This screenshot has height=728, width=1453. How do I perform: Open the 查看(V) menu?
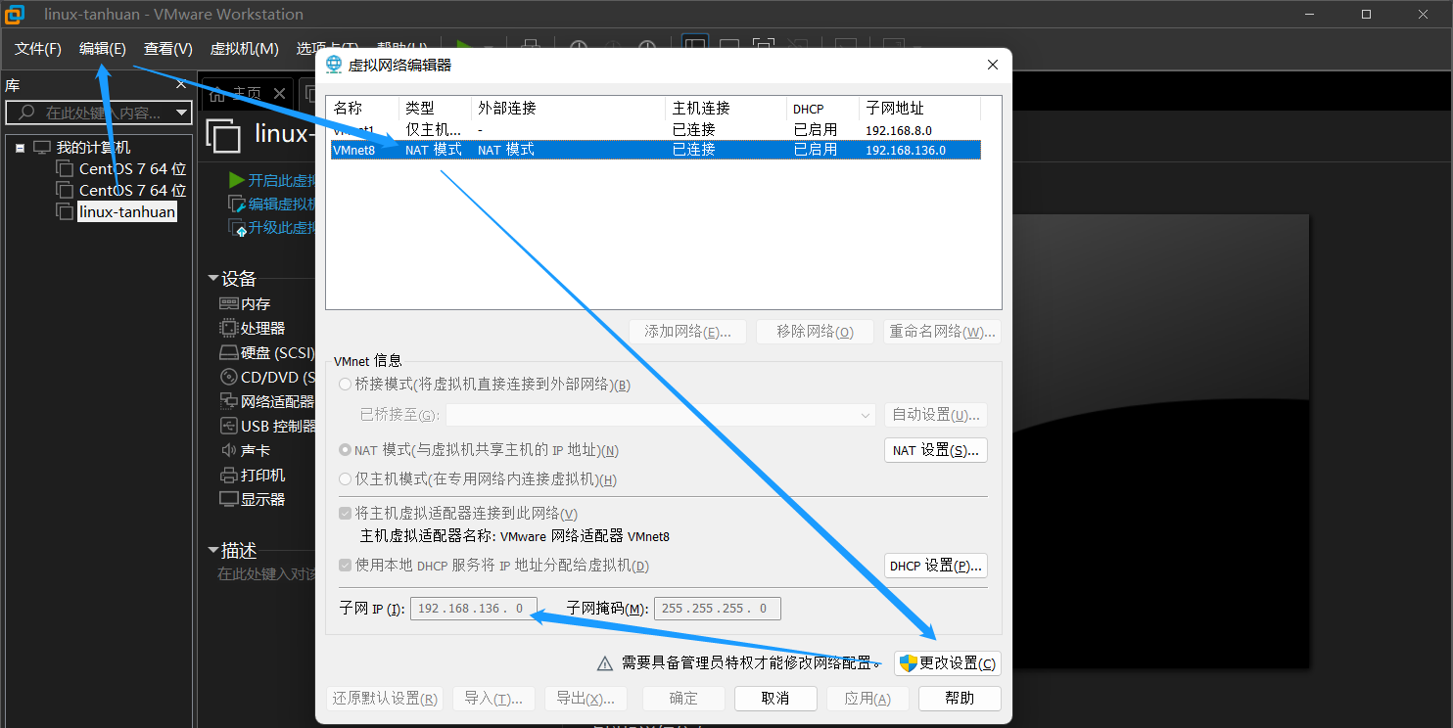168,49
